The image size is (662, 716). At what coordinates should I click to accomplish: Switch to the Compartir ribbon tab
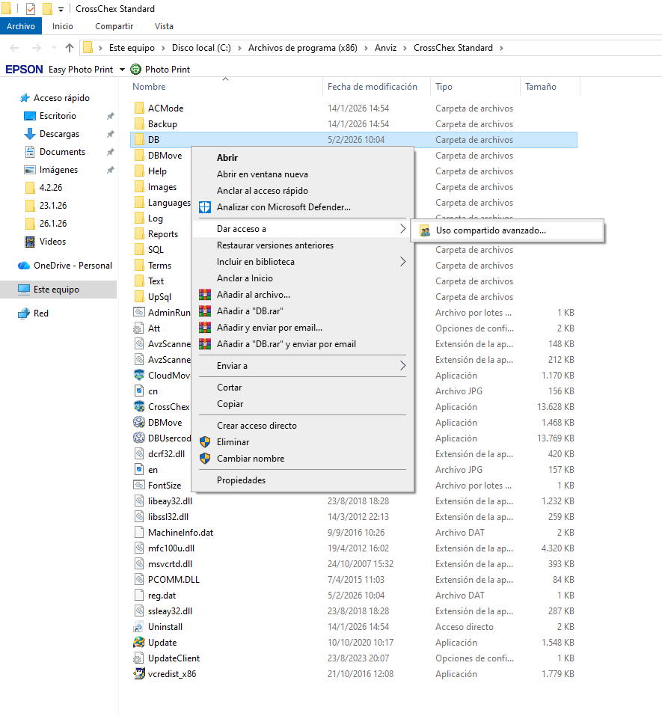[114, 26]
